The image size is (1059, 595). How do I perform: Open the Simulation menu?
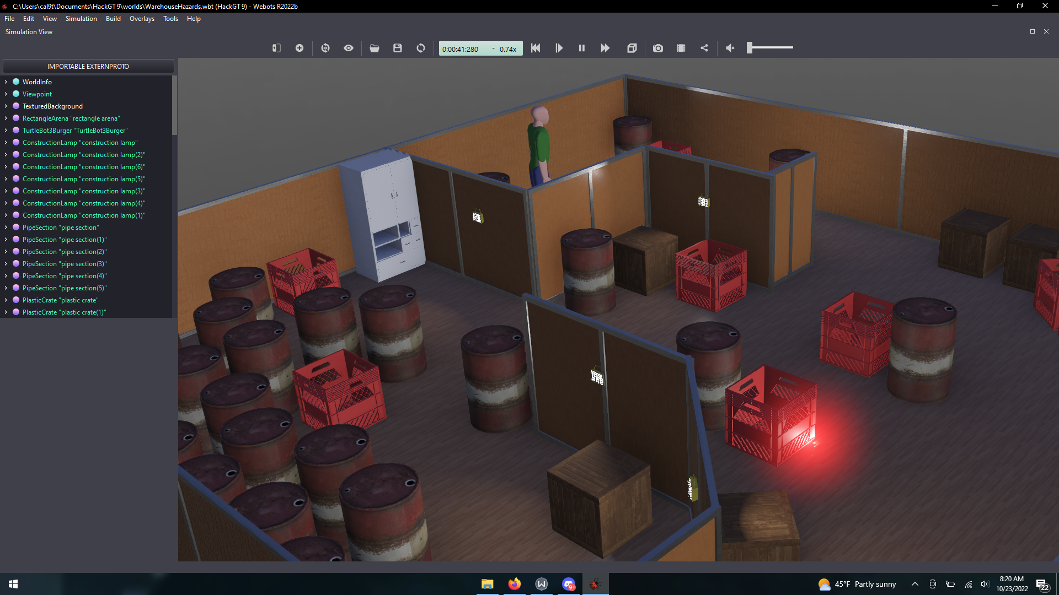coord(81,19)
